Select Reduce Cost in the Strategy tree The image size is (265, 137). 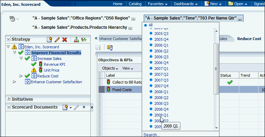[48, 76]
